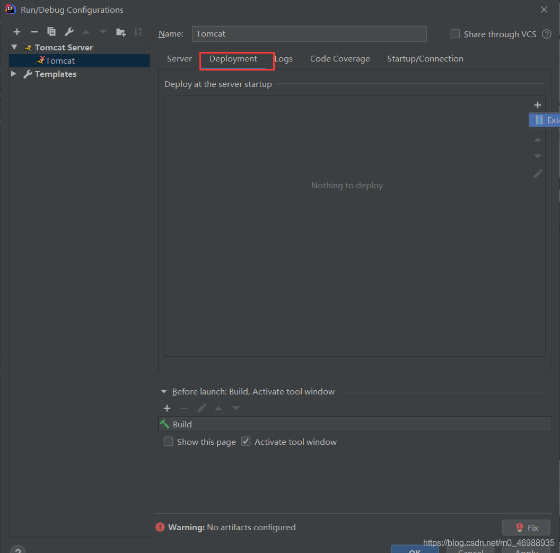560x553 pixels.
Task: Edit the before launch task
Action: point(202,408)
